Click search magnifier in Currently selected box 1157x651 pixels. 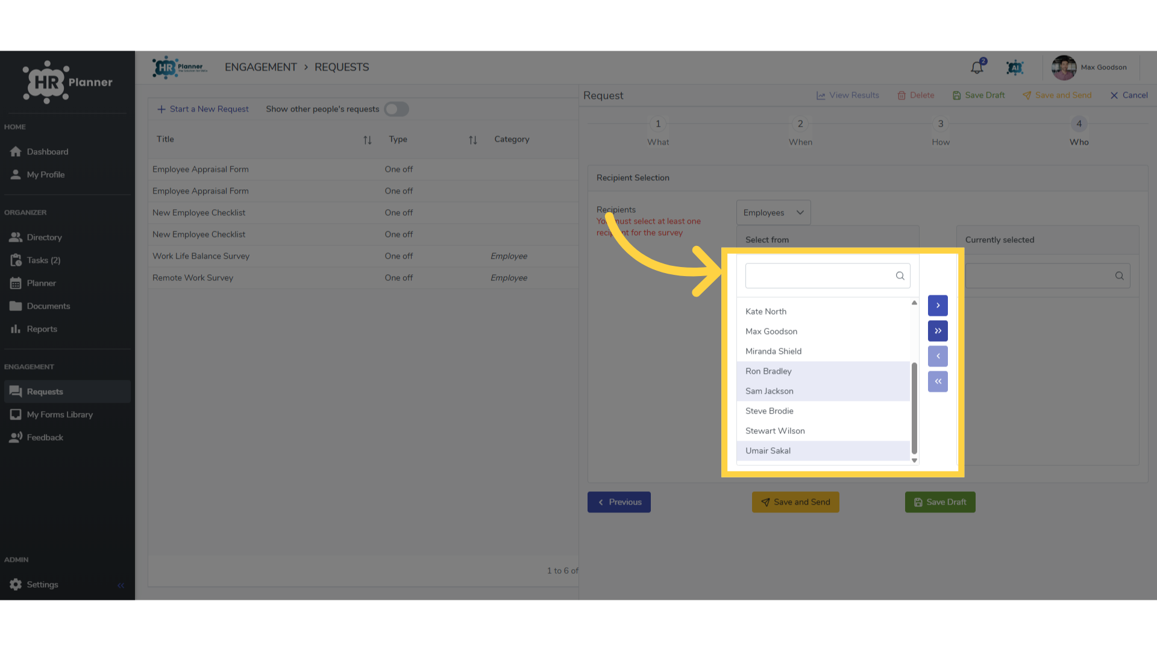tap(1119, 276)
